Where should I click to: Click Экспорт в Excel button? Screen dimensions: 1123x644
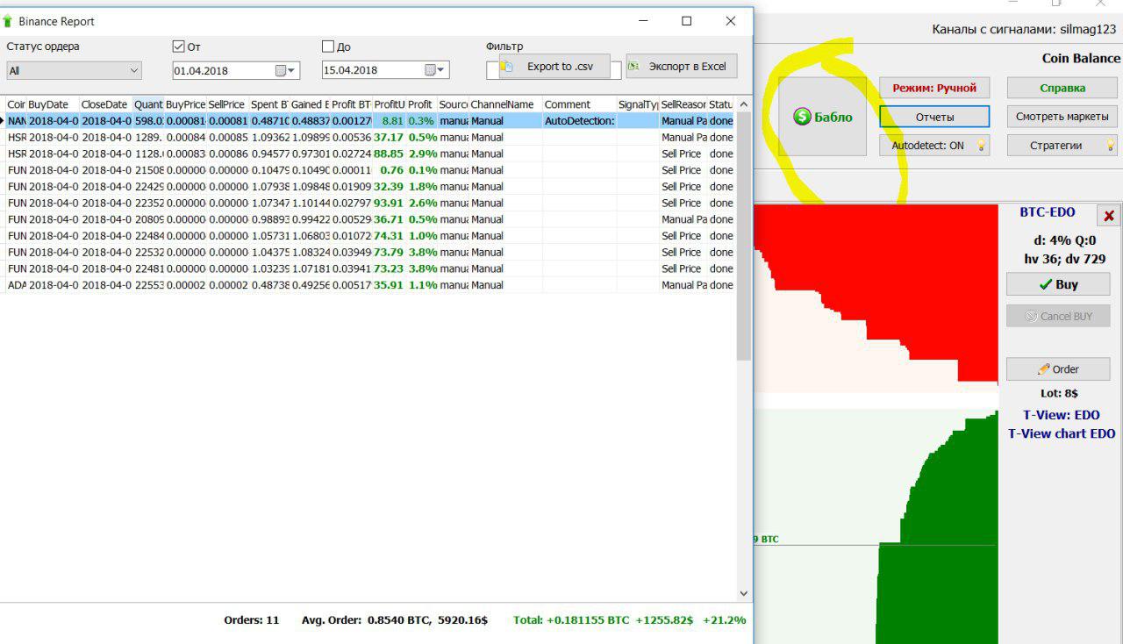681,66
